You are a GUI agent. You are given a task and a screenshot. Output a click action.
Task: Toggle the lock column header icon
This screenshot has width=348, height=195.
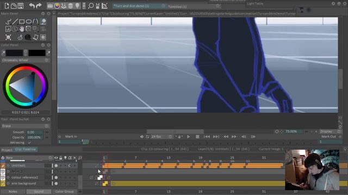click(x=60, y=158)
